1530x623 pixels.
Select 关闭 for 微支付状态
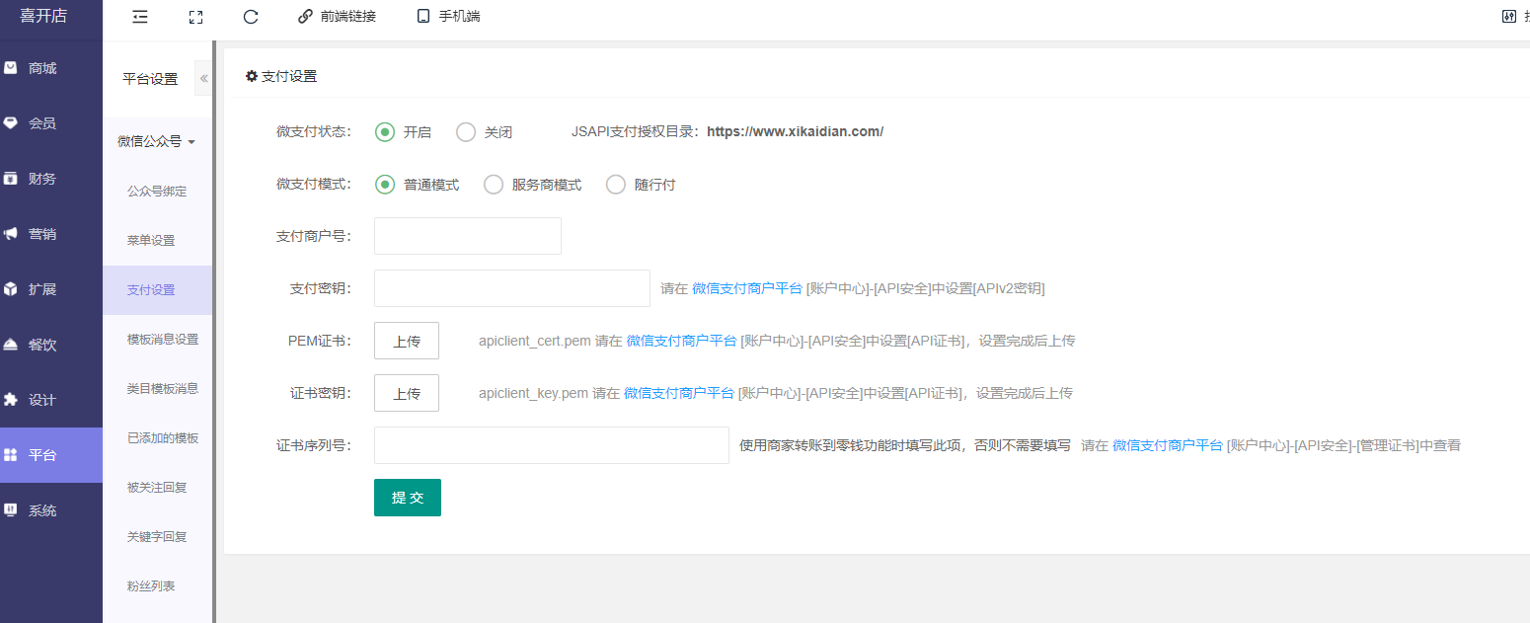[x=484, y=132]
